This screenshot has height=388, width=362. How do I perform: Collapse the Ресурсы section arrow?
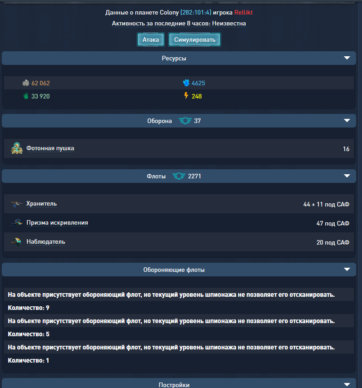pyautogui.click(x=347, y=58)
